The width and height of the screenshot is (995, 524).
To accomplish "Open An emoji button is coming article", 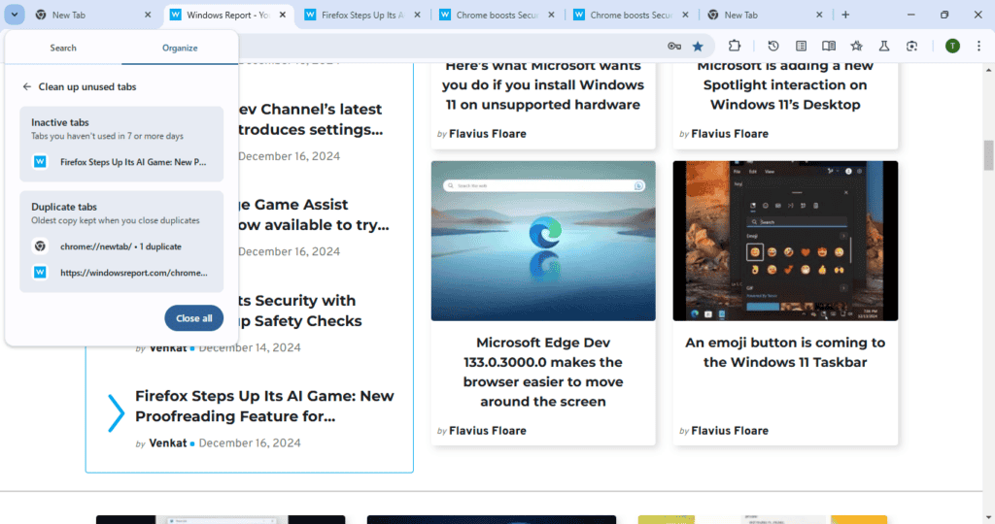I will pyautogui.click(x=785, y=352).
